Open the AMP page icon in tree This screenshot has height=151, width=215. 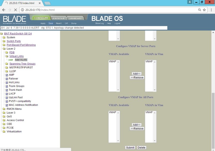point(7,75)
